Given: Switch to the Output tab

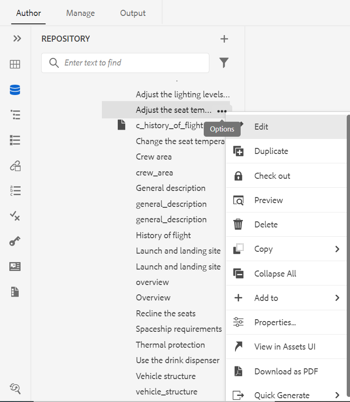Looking at the screenshot, I should (x=133, y=13).
